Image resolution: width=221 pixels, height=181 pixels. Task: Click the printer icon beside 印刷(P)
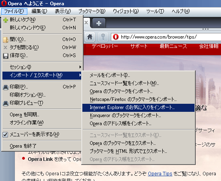coord(6,87)
